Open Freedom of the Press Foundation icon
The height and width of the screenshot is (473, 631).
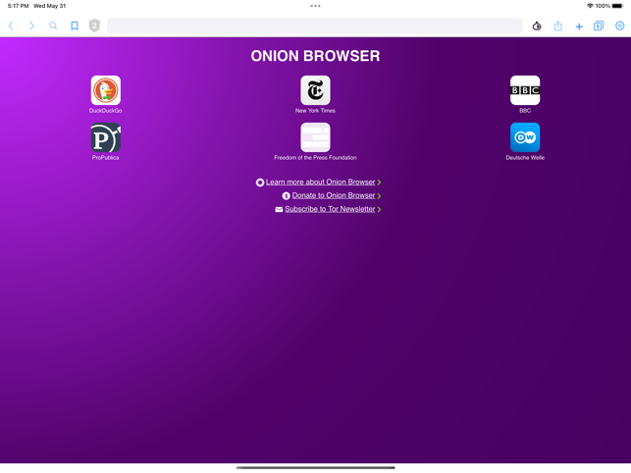(315, 137)
